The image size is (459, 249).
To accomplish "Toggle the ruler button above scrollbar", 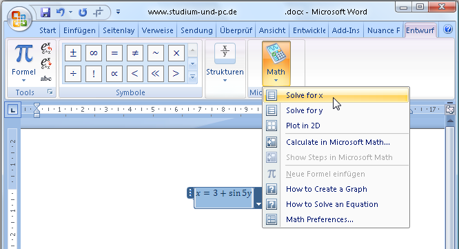I will pyautogui.click(x=449, y=110).
